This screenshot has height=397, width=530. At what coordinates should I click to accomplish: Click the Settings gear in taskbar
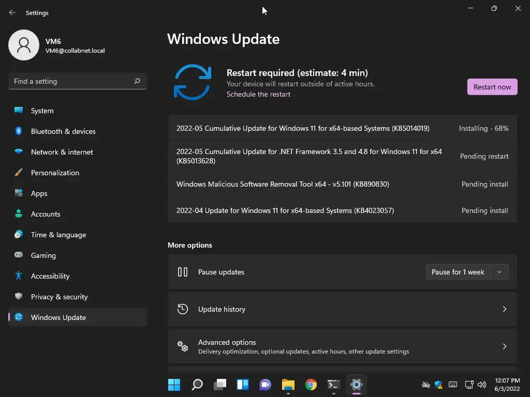tap(356, 385)
